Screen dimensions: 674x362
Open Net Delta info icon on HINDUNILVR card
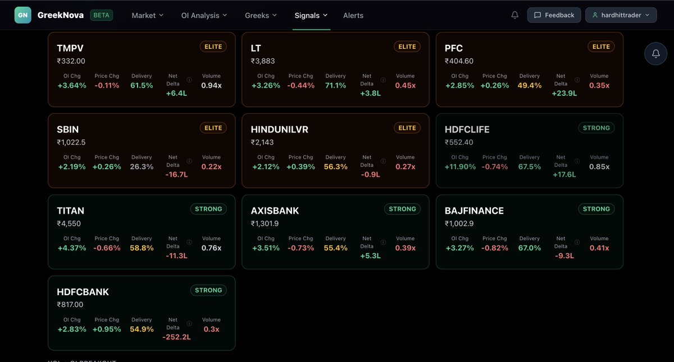(x=383, y=161)
